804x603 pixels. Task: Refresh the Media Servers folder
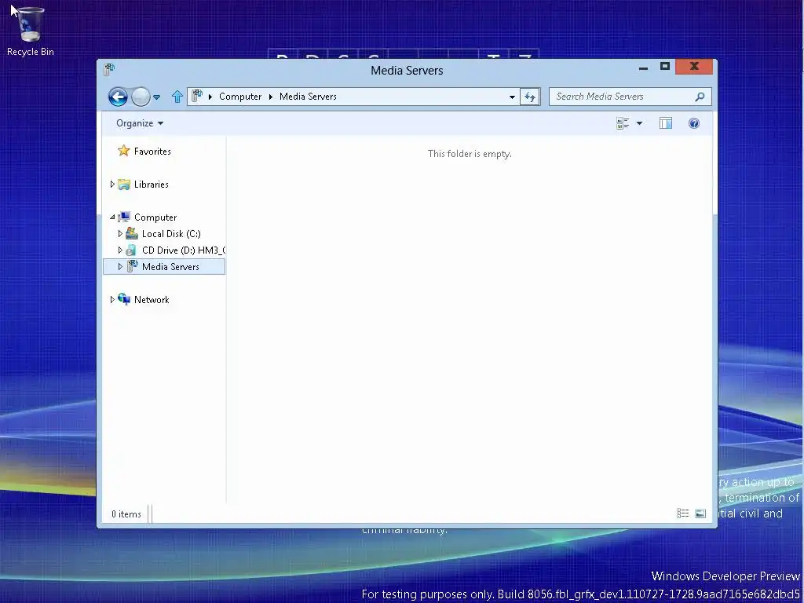pyautogui.click(x=530, y=97)
